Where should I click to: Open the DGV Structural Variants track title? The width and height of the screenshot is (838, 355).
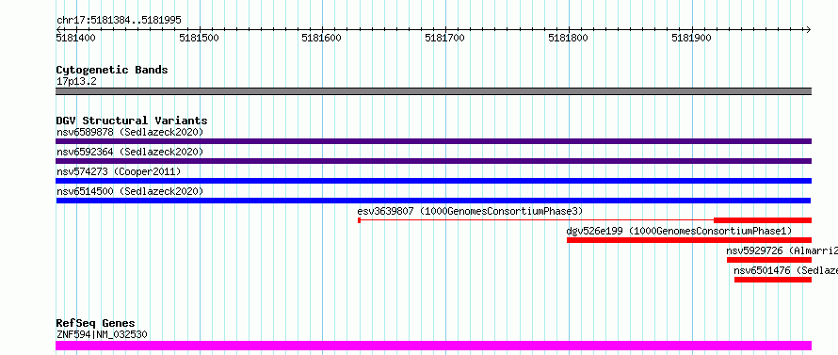tap(132, 121)
